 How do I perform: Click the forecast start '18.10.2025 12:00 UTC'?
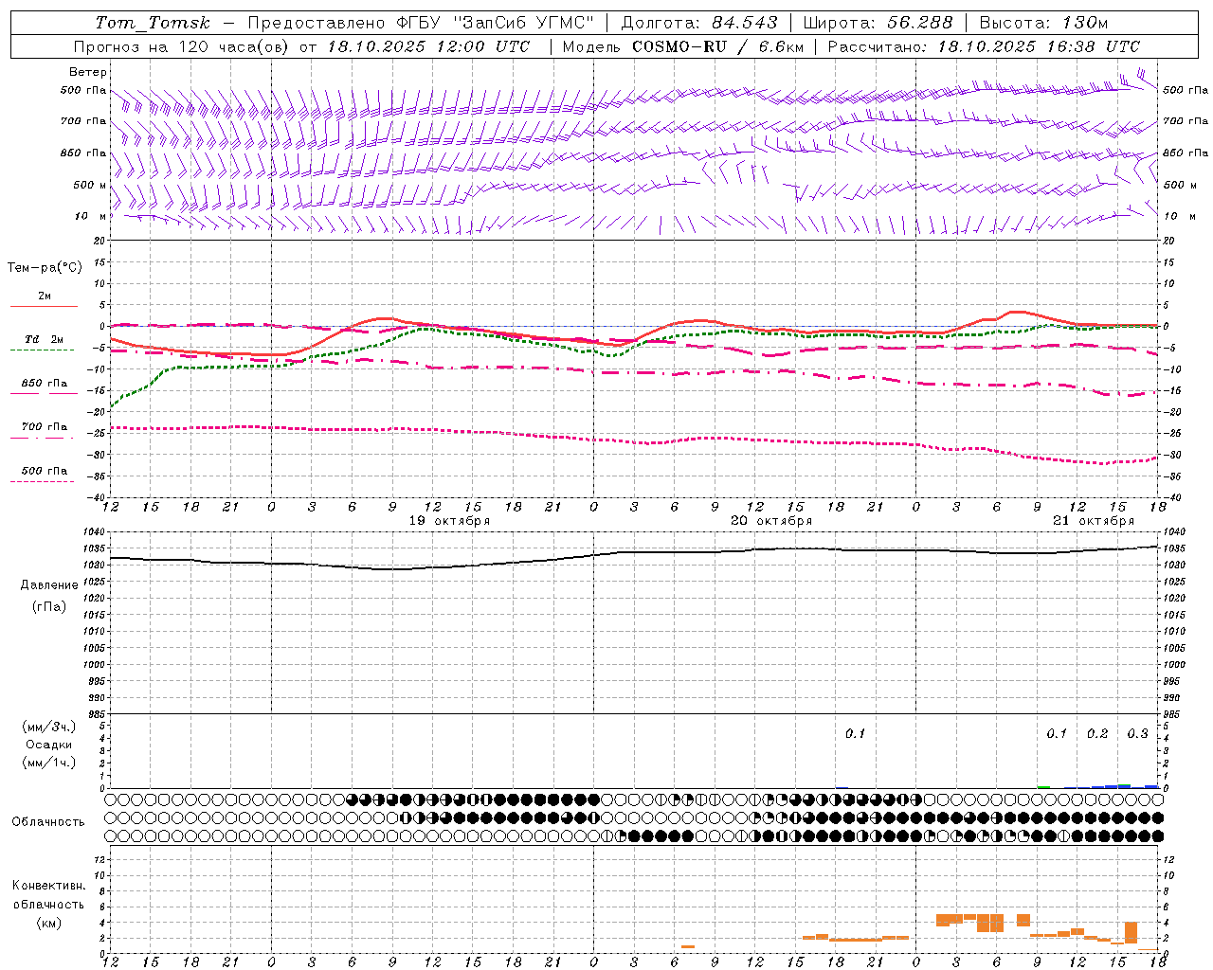(x=428, y=46)
